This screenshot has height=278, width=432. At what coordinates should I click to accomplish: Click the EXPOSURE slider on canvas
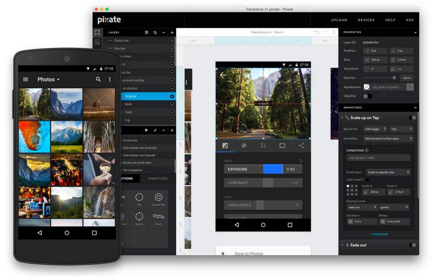click(263, 169)
